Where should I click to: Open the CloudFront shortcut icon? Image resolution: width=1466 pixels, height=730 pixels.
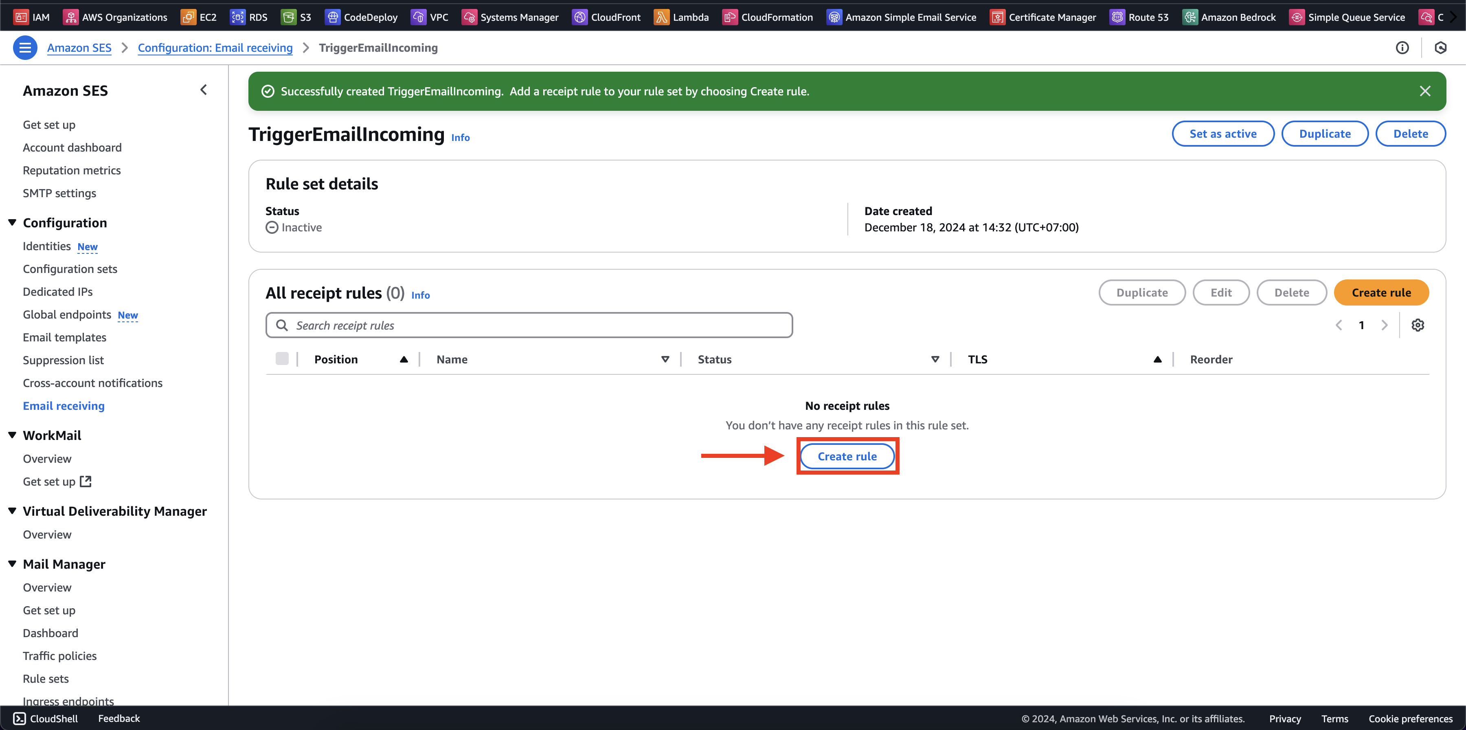click(579, 17)
